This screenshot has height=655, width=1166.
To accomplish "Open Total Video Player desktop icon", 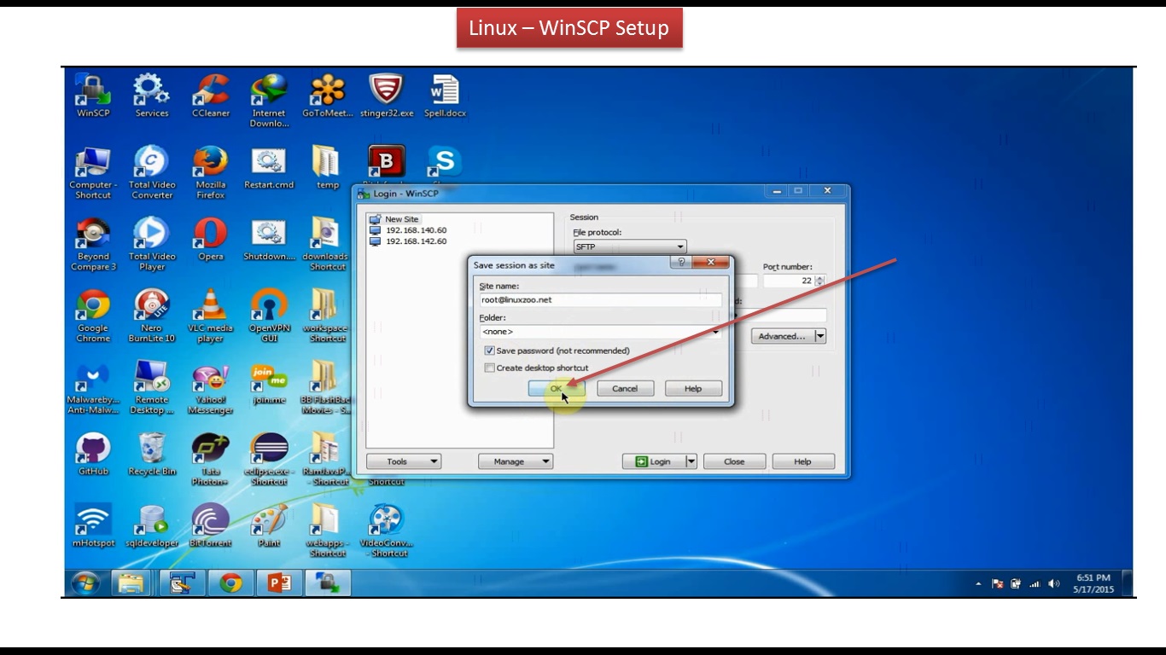I will point(152,244).
